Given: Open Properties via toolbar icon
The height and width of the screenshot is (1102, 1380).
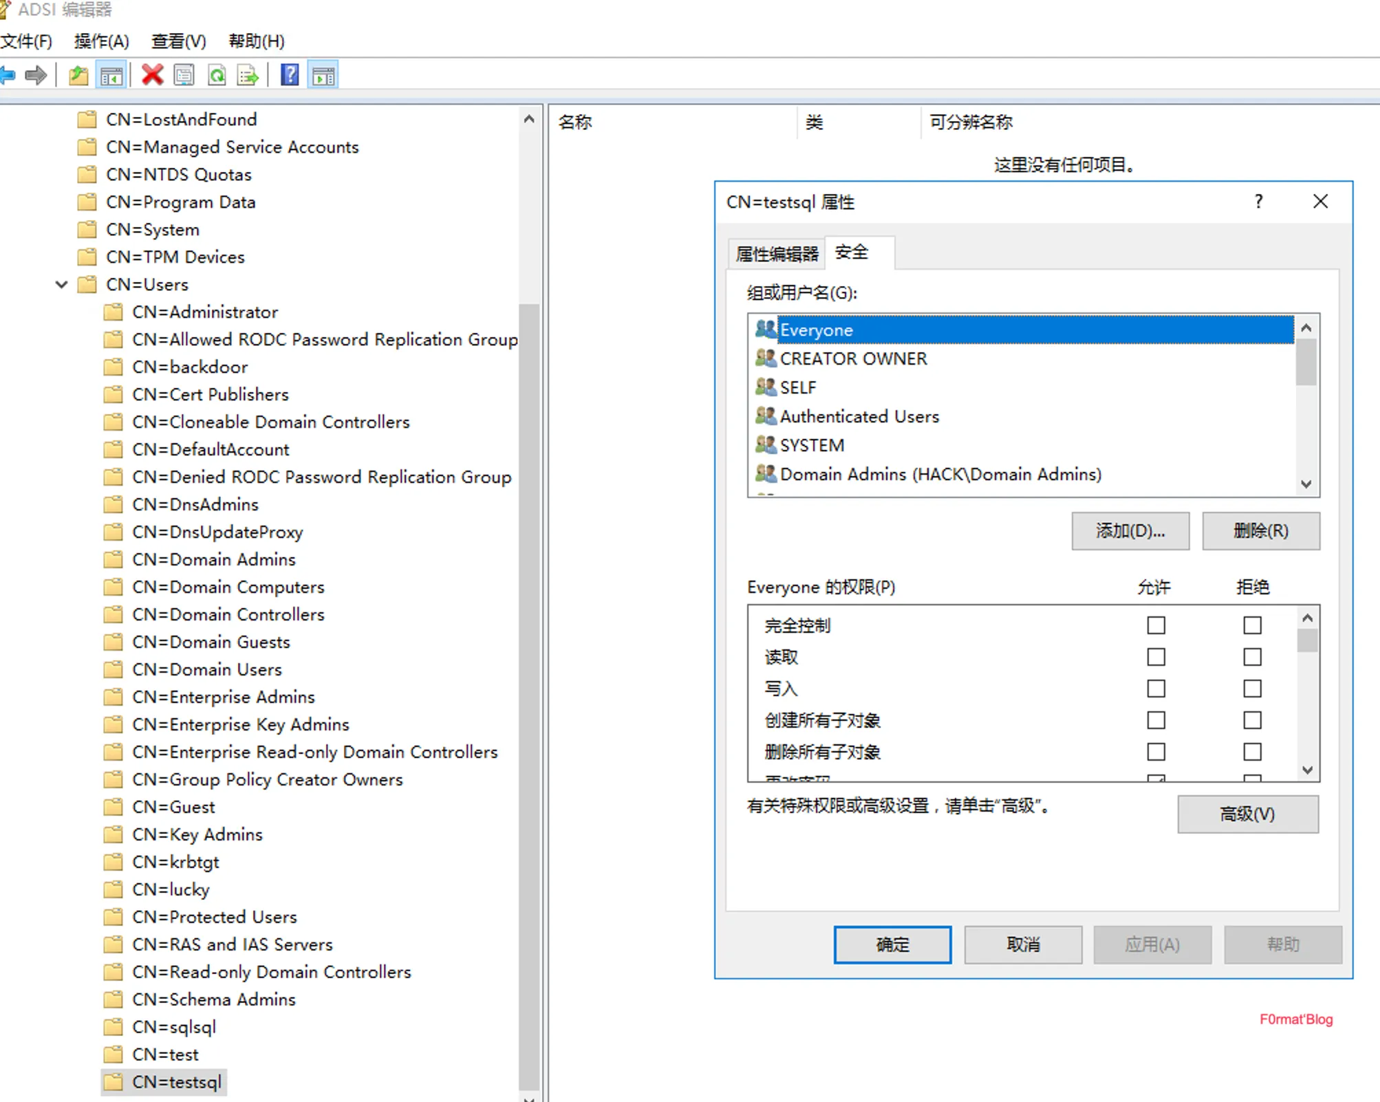Looking at the screenshot, I should 184,75.
